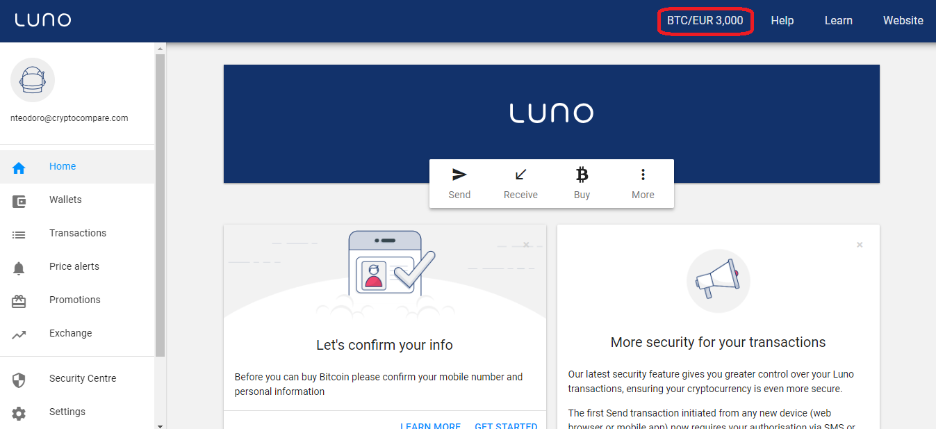Click the "first Send transaction" paragraph
Screen dimensions: 936x429
tap(712, 418)
